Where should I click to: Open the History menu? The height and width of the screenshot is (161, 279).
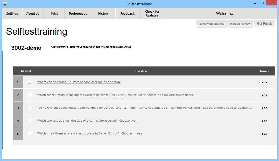(103, 13)
